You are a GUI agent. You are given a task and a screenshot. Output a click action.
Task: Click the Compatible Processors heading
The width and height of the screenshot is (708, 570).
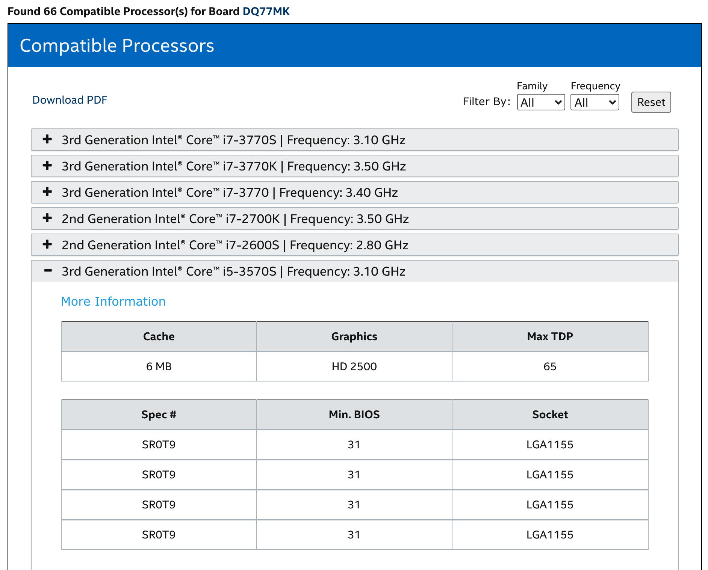click(117, 46)
